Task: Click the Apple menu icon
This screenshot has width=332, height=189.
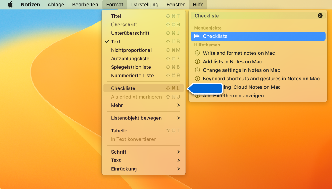Action: click(10, 4)
